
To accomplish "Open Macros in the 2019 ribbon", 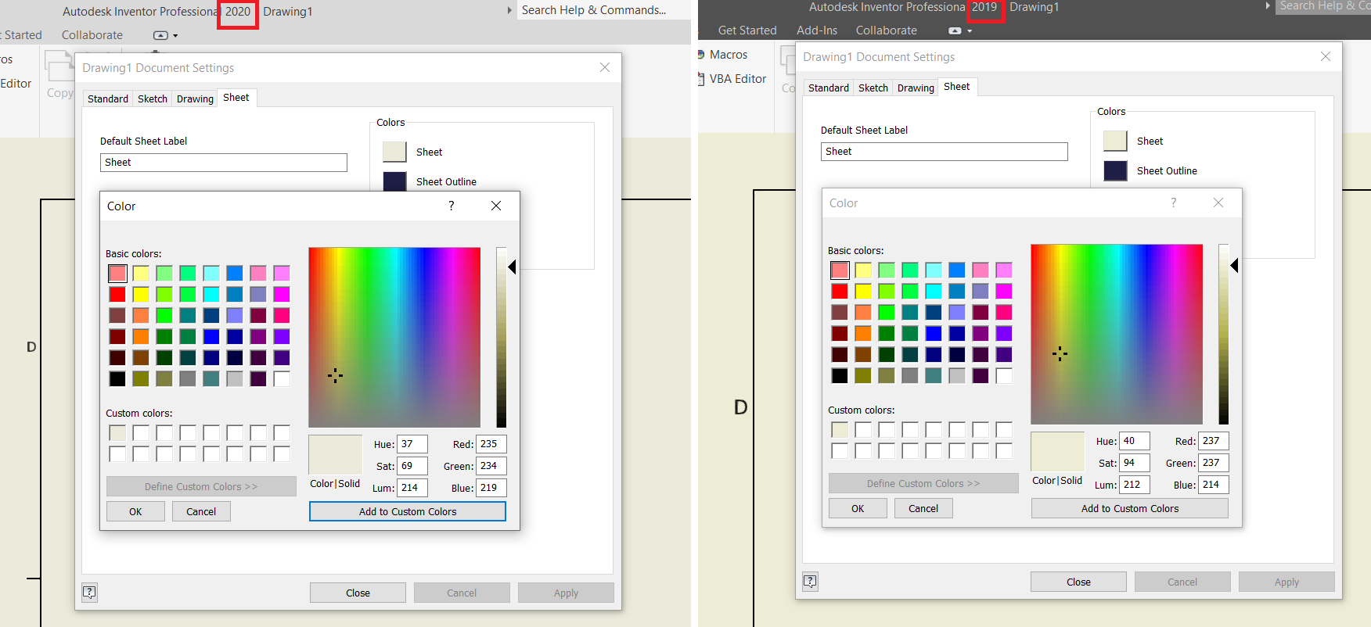I will 728,55.
